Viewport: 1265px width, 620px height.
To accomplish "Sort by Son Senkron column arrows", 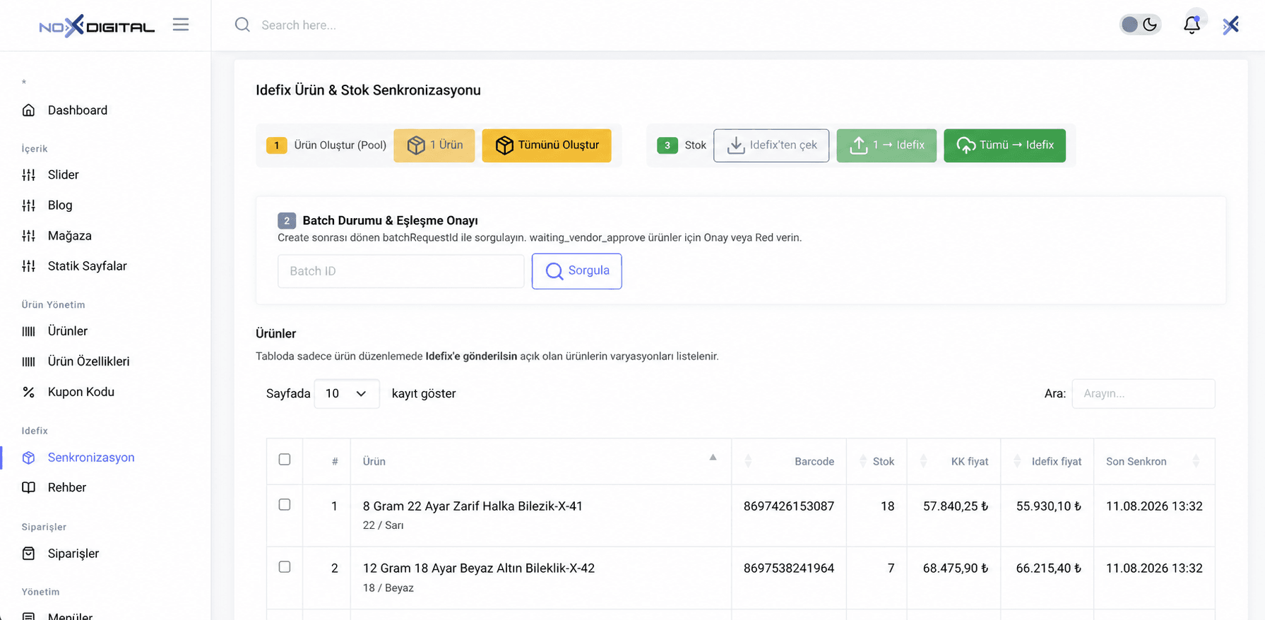I will pos(1196,461).
